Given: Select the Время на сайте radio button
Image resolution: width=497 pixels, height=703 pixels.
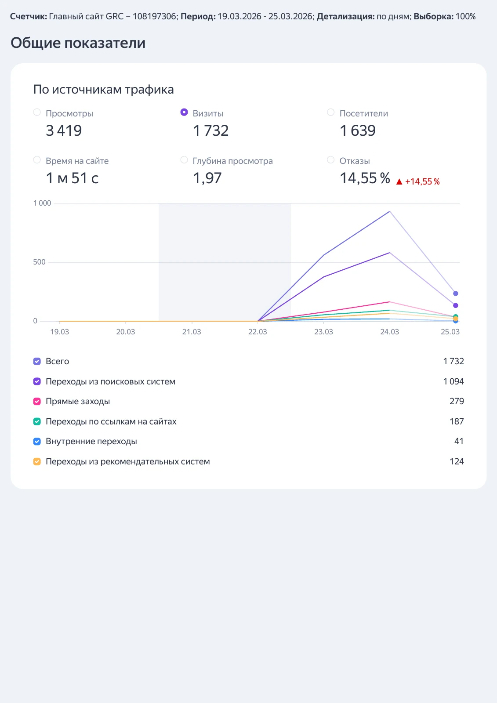Looking at the screenshot, I should click(x=37, y=160).
